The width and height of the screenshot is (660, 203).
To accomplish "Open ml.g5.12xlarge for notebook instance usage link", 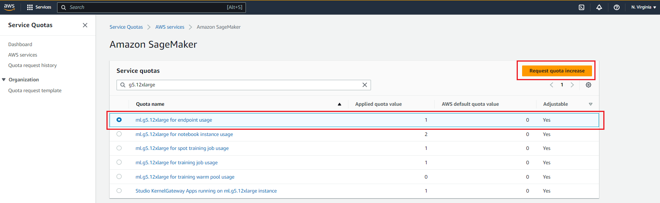I will tap(184, 134).
